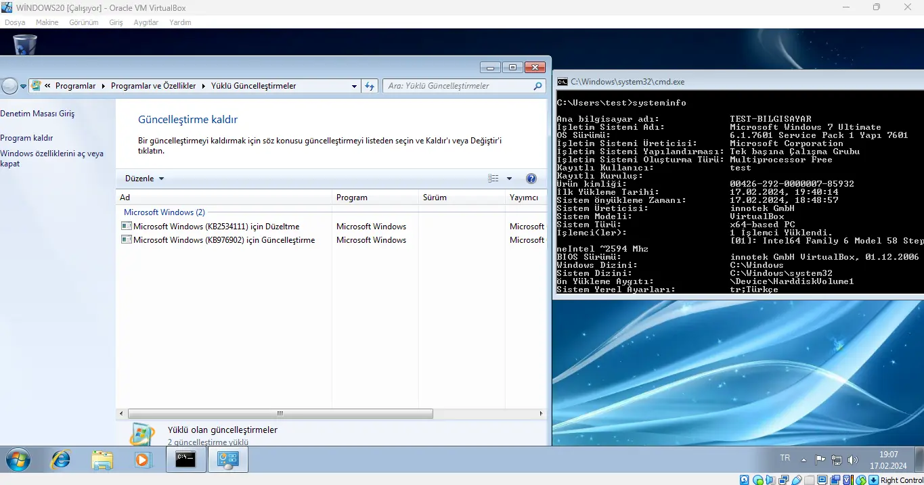The image size is (924, 485).
Task: Collapse the Microsoft Windows (2) group
Action: (164, 212)
